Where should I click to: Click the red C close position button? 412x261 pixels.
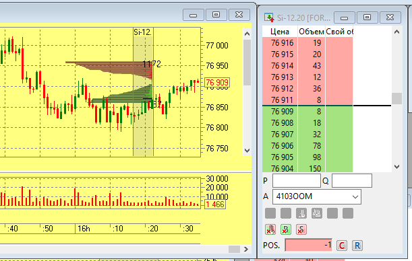point(342,246)
